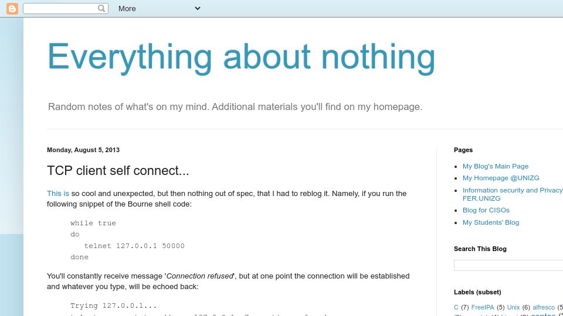Viewport: 563px width, 316px height.
Task: Click code line 'telnet 127.0.0.1 50000'
Action: [134, 246]
